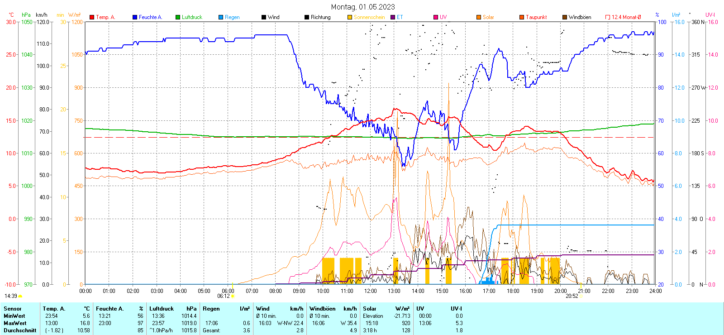Click the Taupunkt legend label
The width and height of the screenshot is (724, 335).
536,17
